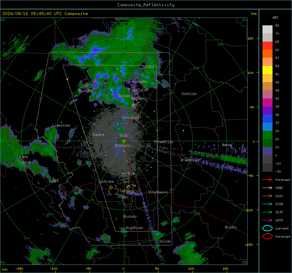Click the green 31JP arrow in the legend
Image resolution: width=292 pixels, height=273 pixels.
[267, 212]
